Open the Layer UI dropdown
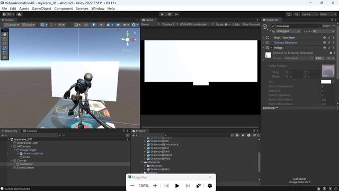Viewport: 339px width, 191px height. pos(324,31)
